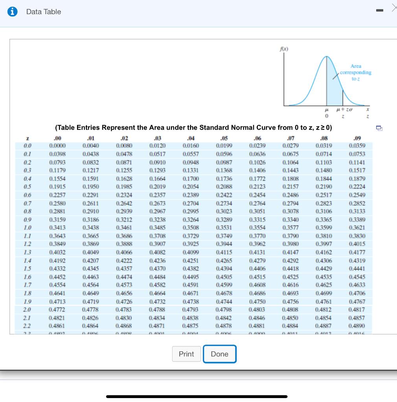This screenshot has height=402, width=397.
Task: Minimize the Data Table dialog
Action: click(380, 11)
